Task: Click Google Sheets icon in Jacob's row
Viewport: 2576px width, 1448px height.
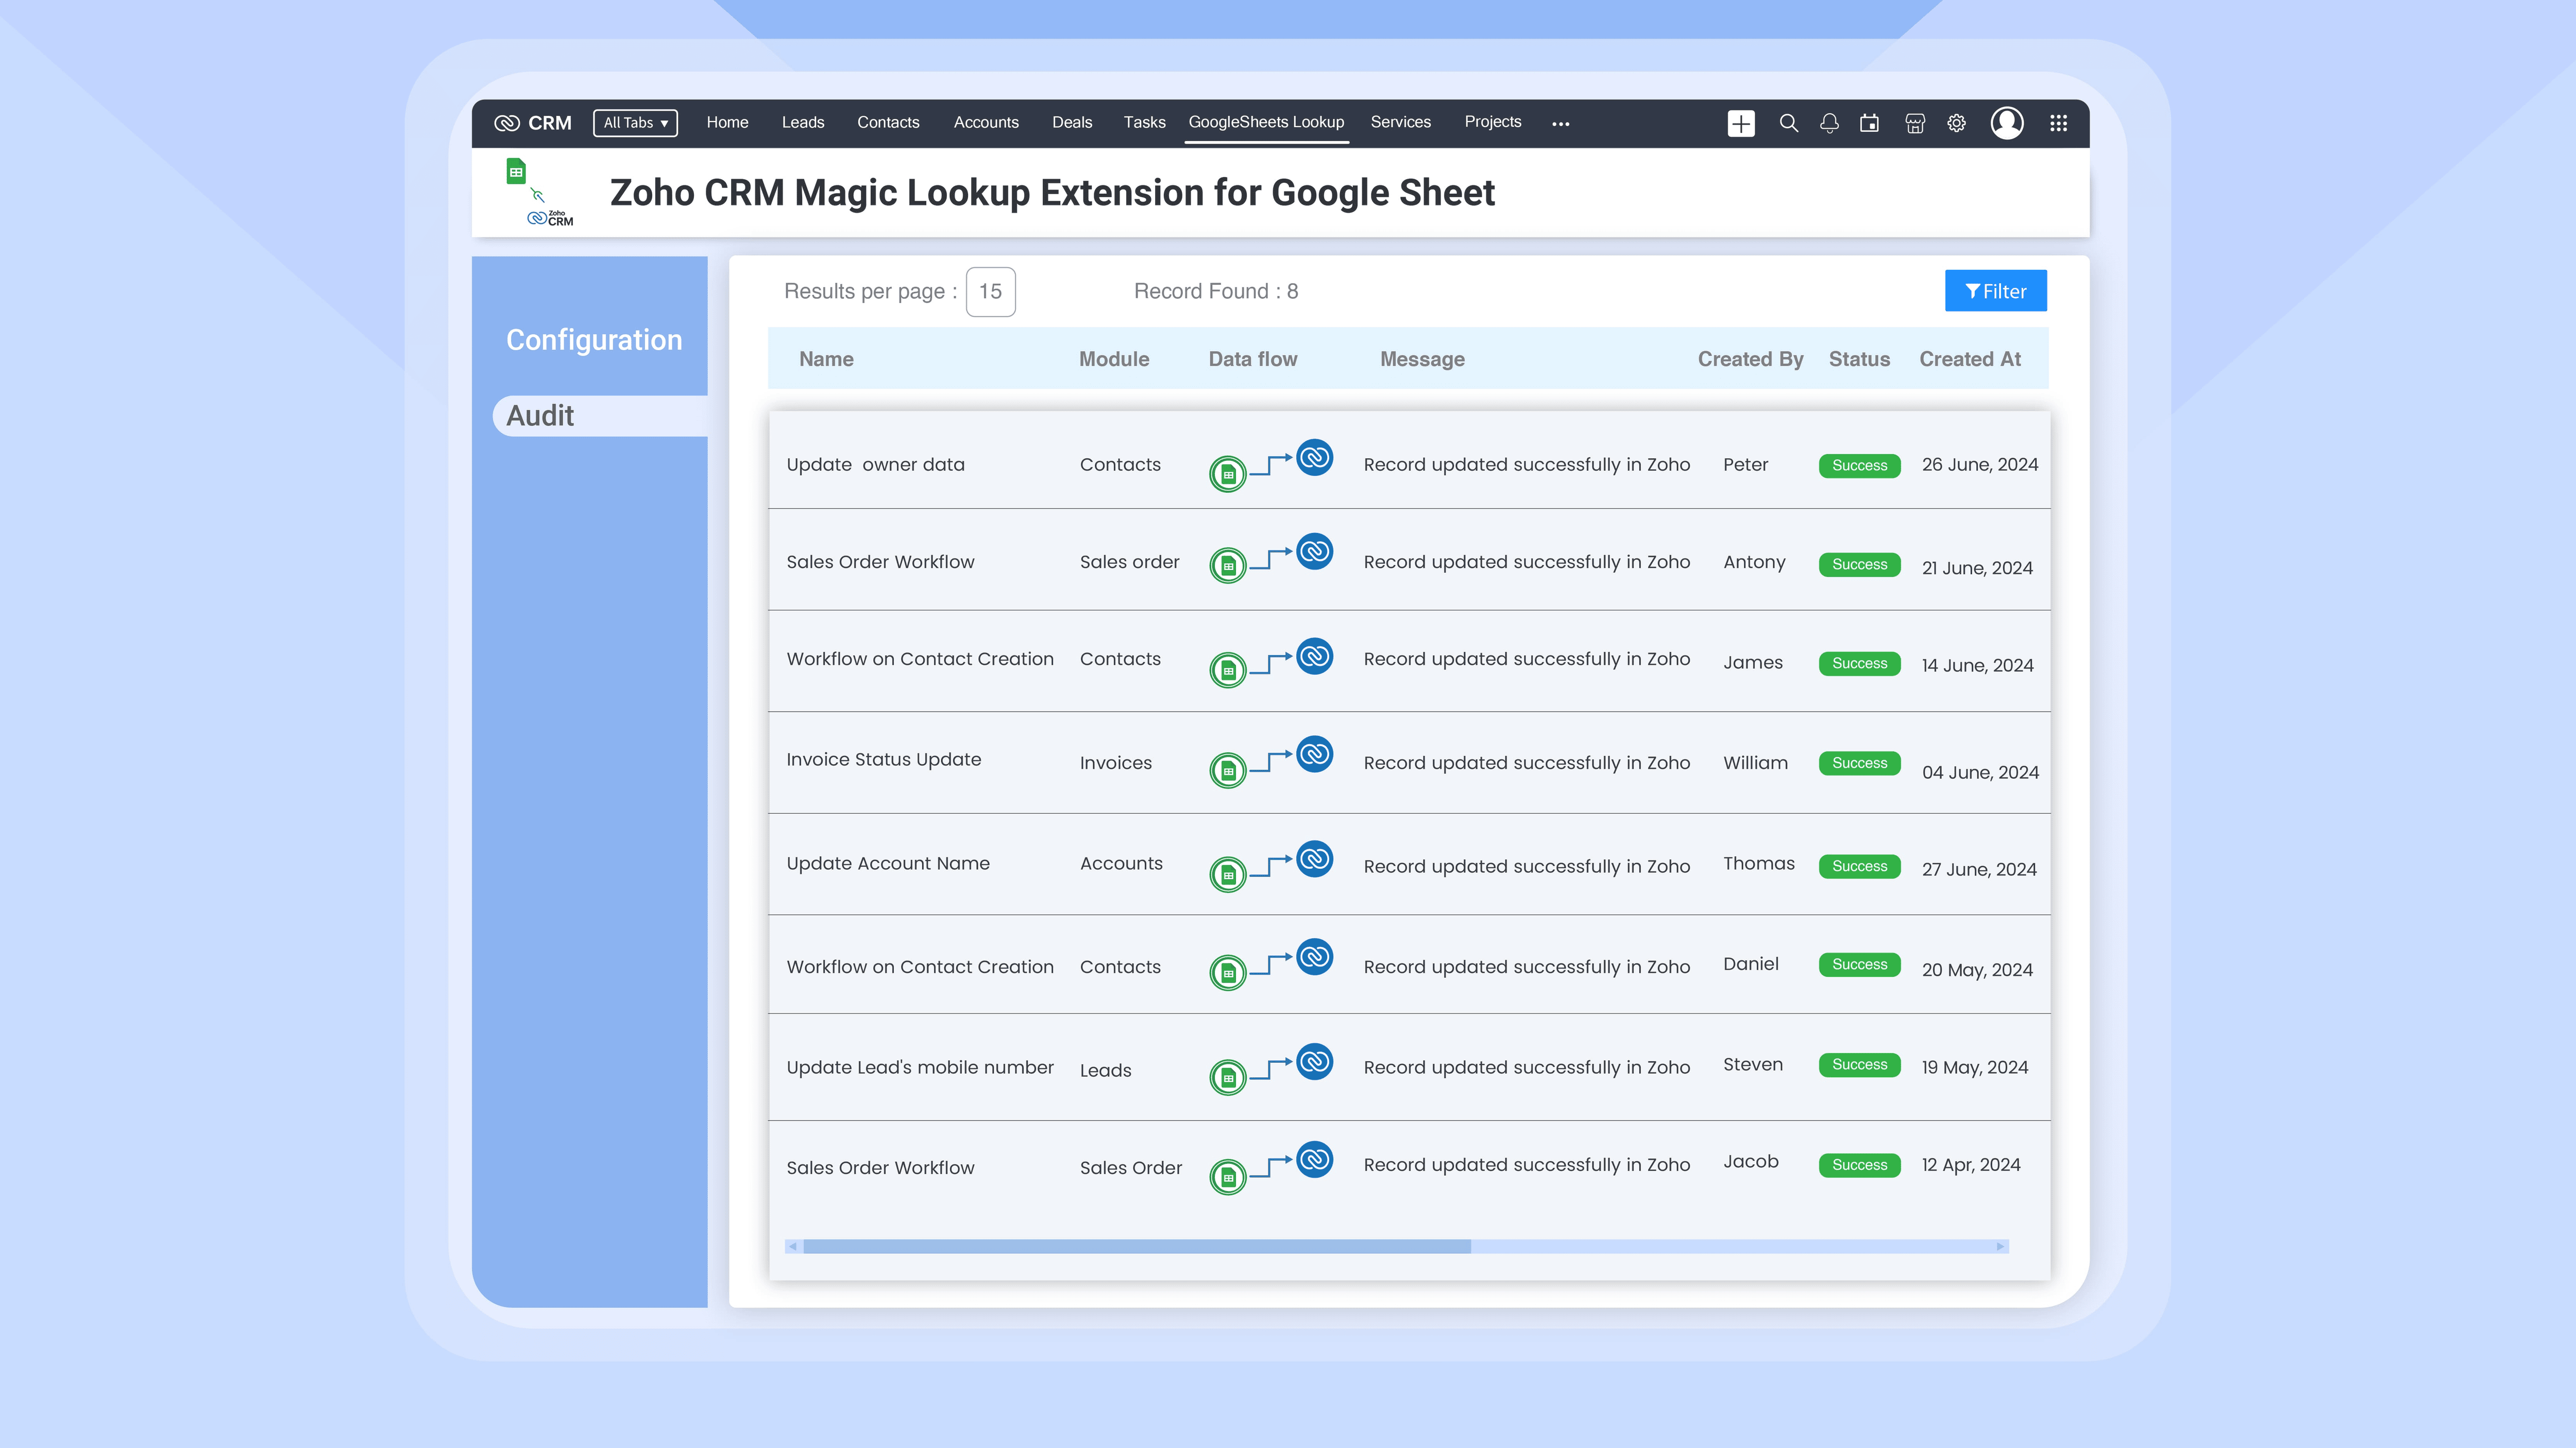Action: click(1228, 1177)
